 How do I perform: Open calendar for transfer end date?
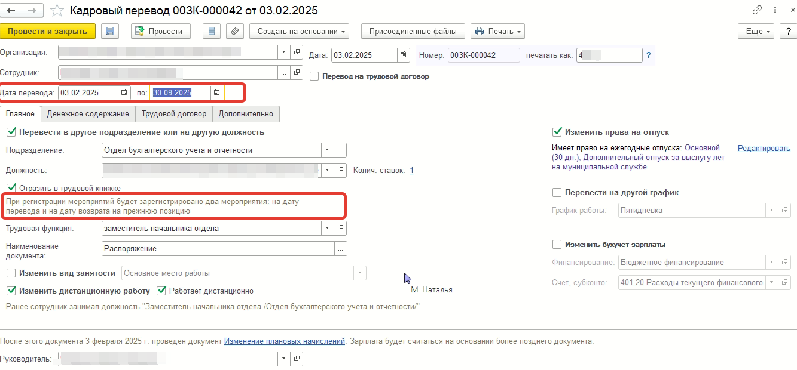point(217,92)
